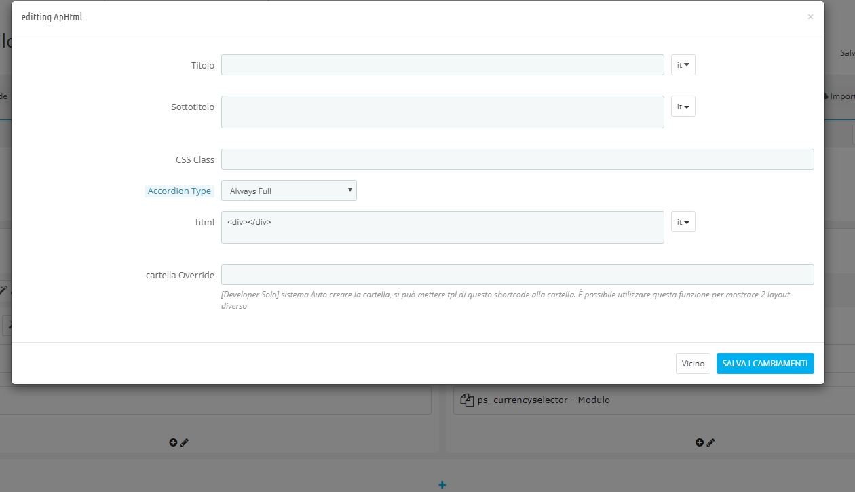855x492 pixels.
Task: Click the html text area
Action: [x=442, y=227]
